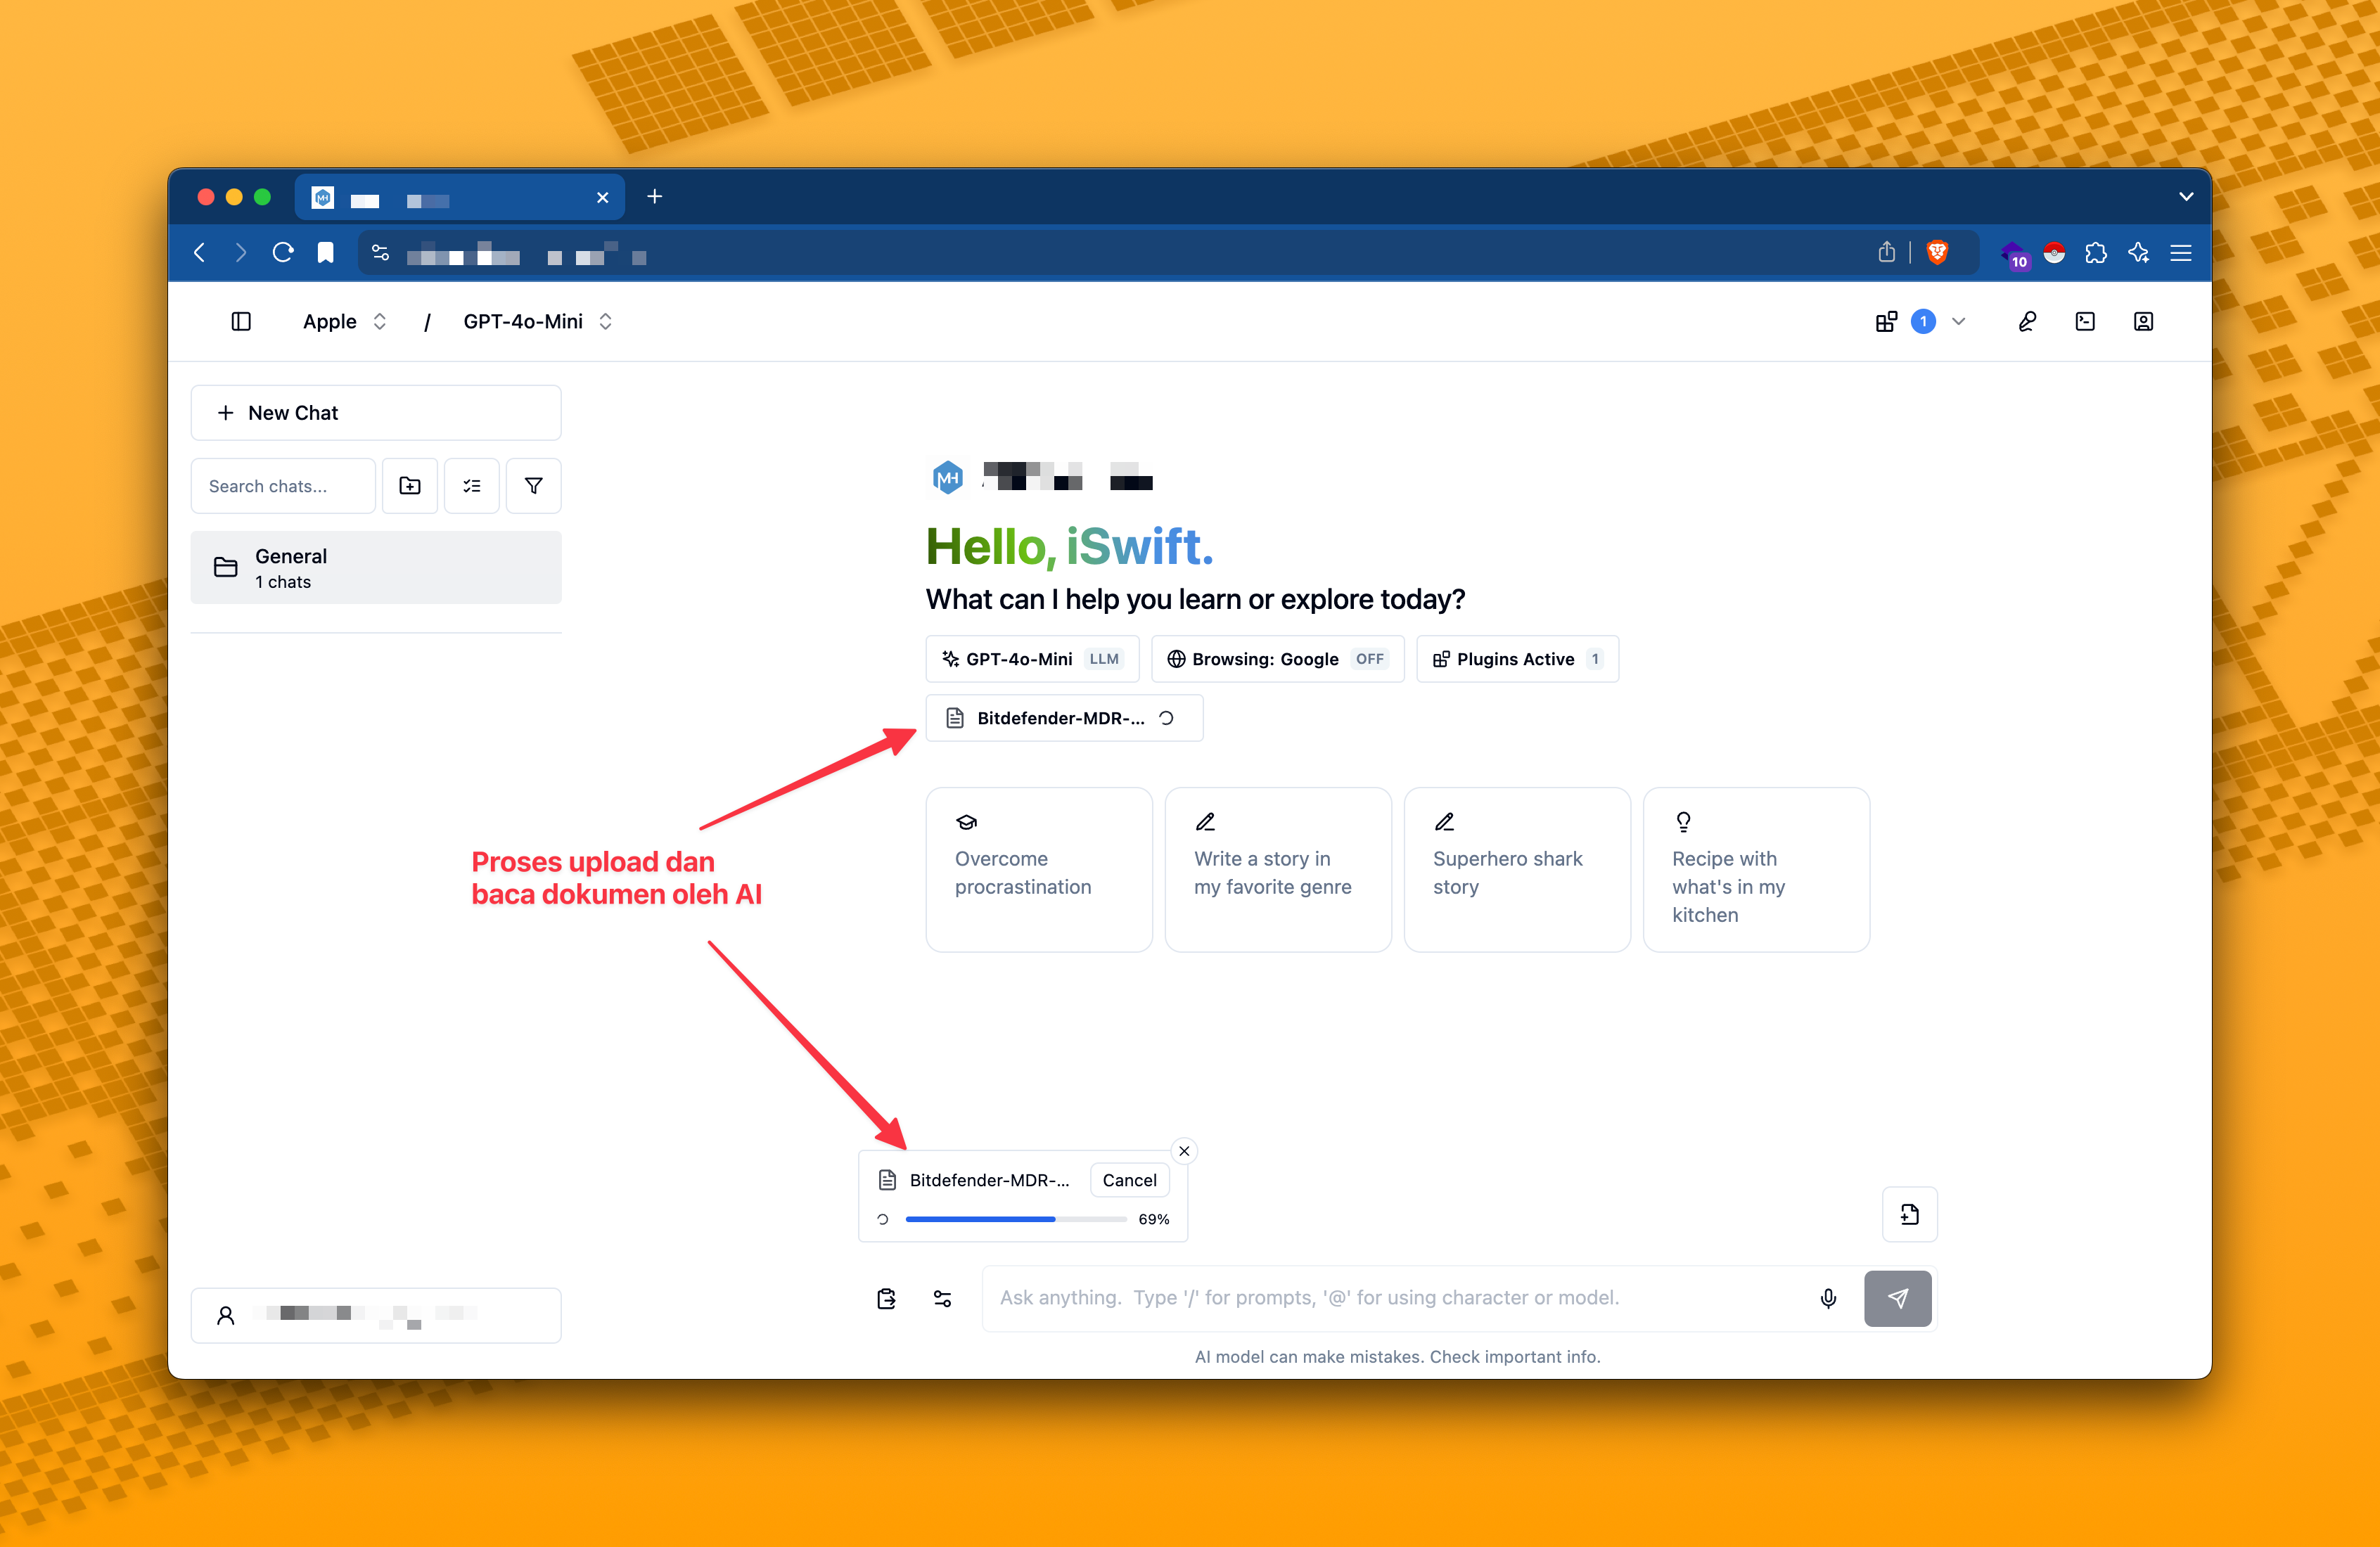Viewport: 2380px width, 1547px height.
Task: Click the browser share icon
Action: click(x=1886, y=252)
